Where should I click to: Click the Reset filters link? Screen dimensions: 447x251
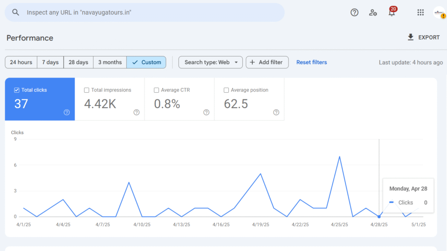coord(311,62)
